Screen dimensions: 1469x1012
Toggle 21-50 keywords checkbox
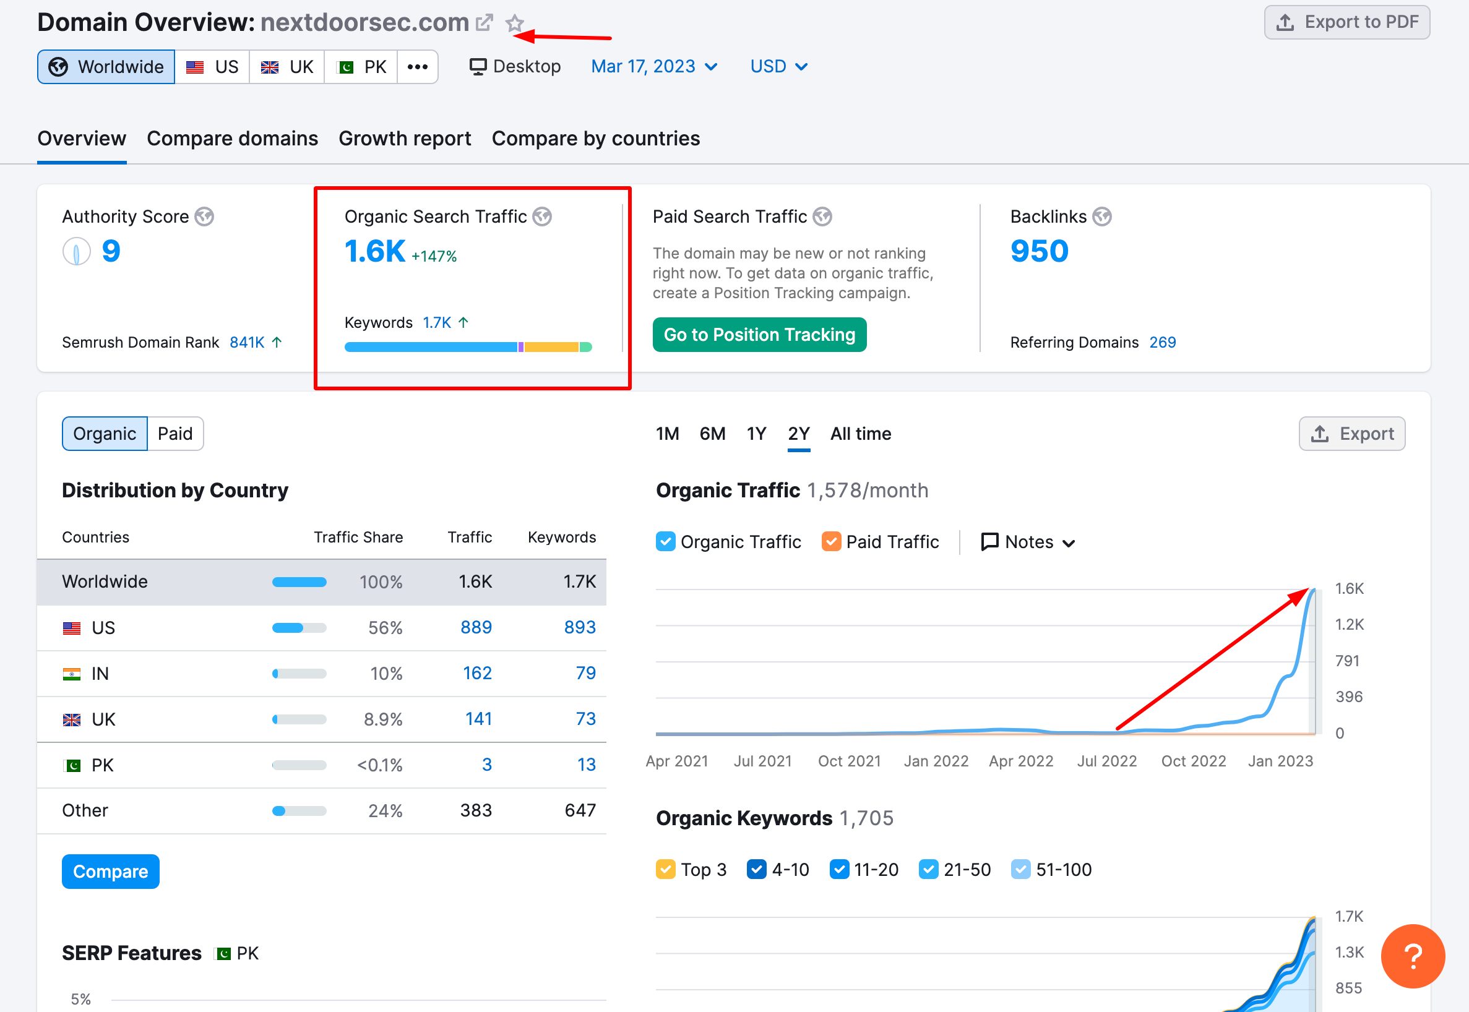(929, 869)
